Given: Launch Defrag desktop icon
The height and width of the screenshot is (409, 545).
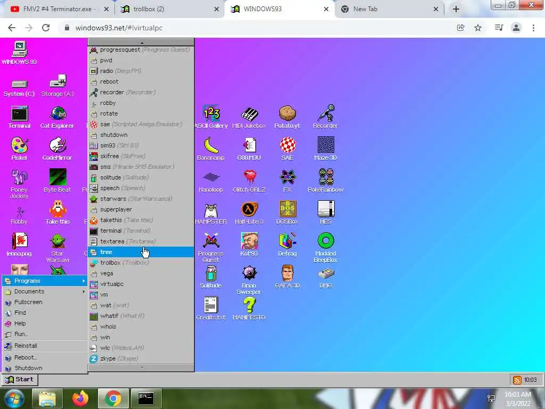Looking at the screenshot, I should [x=287, y=245].
